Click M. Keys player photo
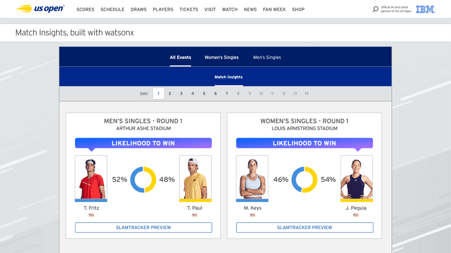The width and height of the screenshot is (451, 253). click(252, 179)
